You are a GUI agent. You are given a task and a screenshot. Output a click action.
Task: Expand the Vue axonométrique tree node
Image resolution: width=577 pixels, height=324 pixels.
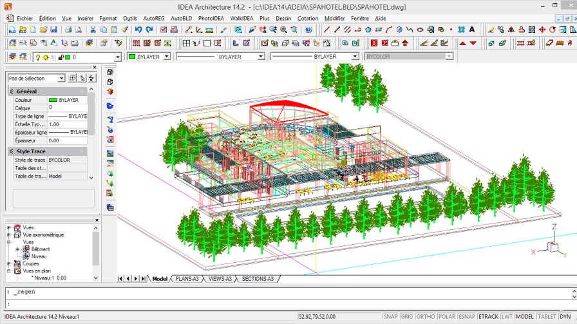coord(9,235)
